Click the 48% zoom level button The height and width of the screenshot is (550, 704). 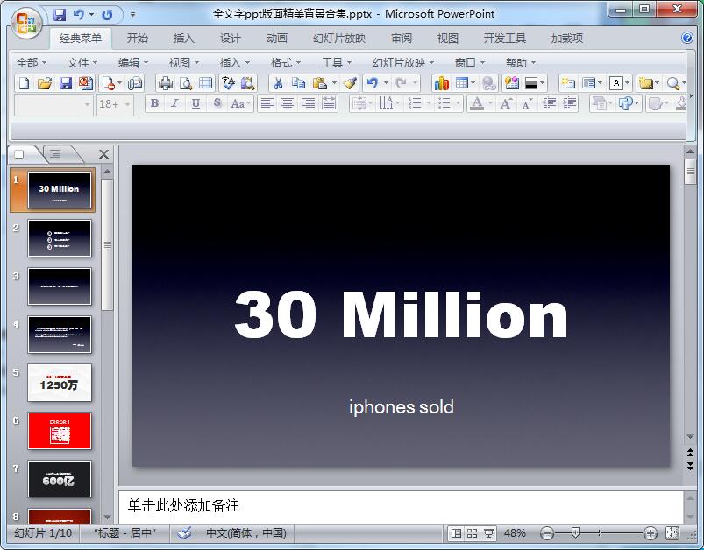coord(515,533)
